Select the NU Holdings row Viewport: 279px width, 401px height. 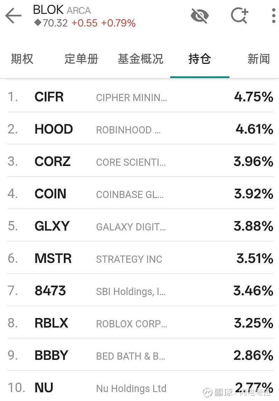pos(139,388)
